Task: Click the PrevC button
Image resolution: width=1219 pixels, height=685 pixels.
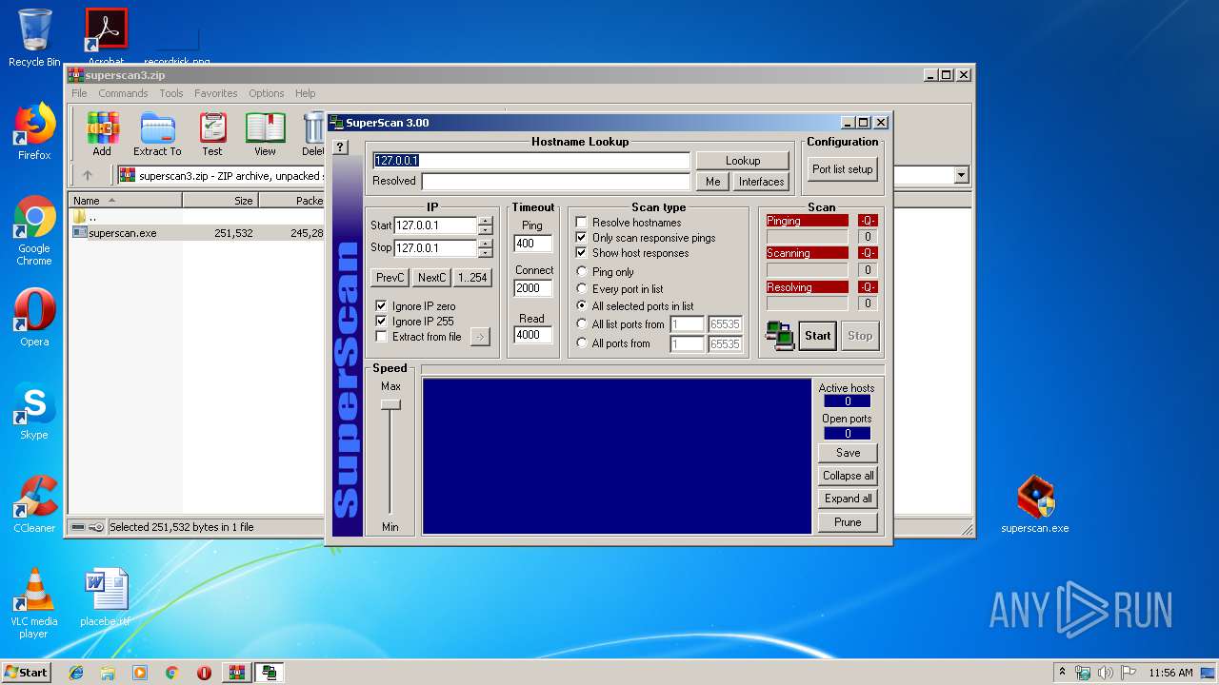Action: point(390,278)
